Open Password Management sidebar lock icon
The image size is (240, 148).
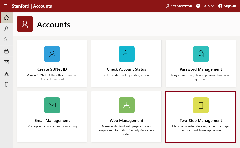pos(6,51)
